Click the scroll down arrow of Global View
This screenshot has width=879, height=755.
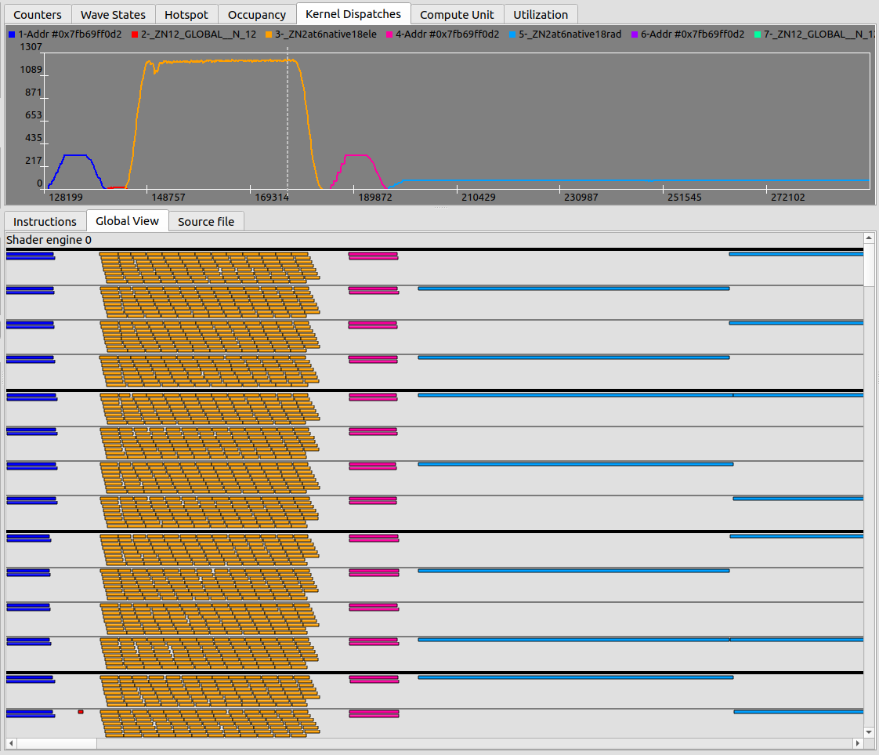coord(869,732)
